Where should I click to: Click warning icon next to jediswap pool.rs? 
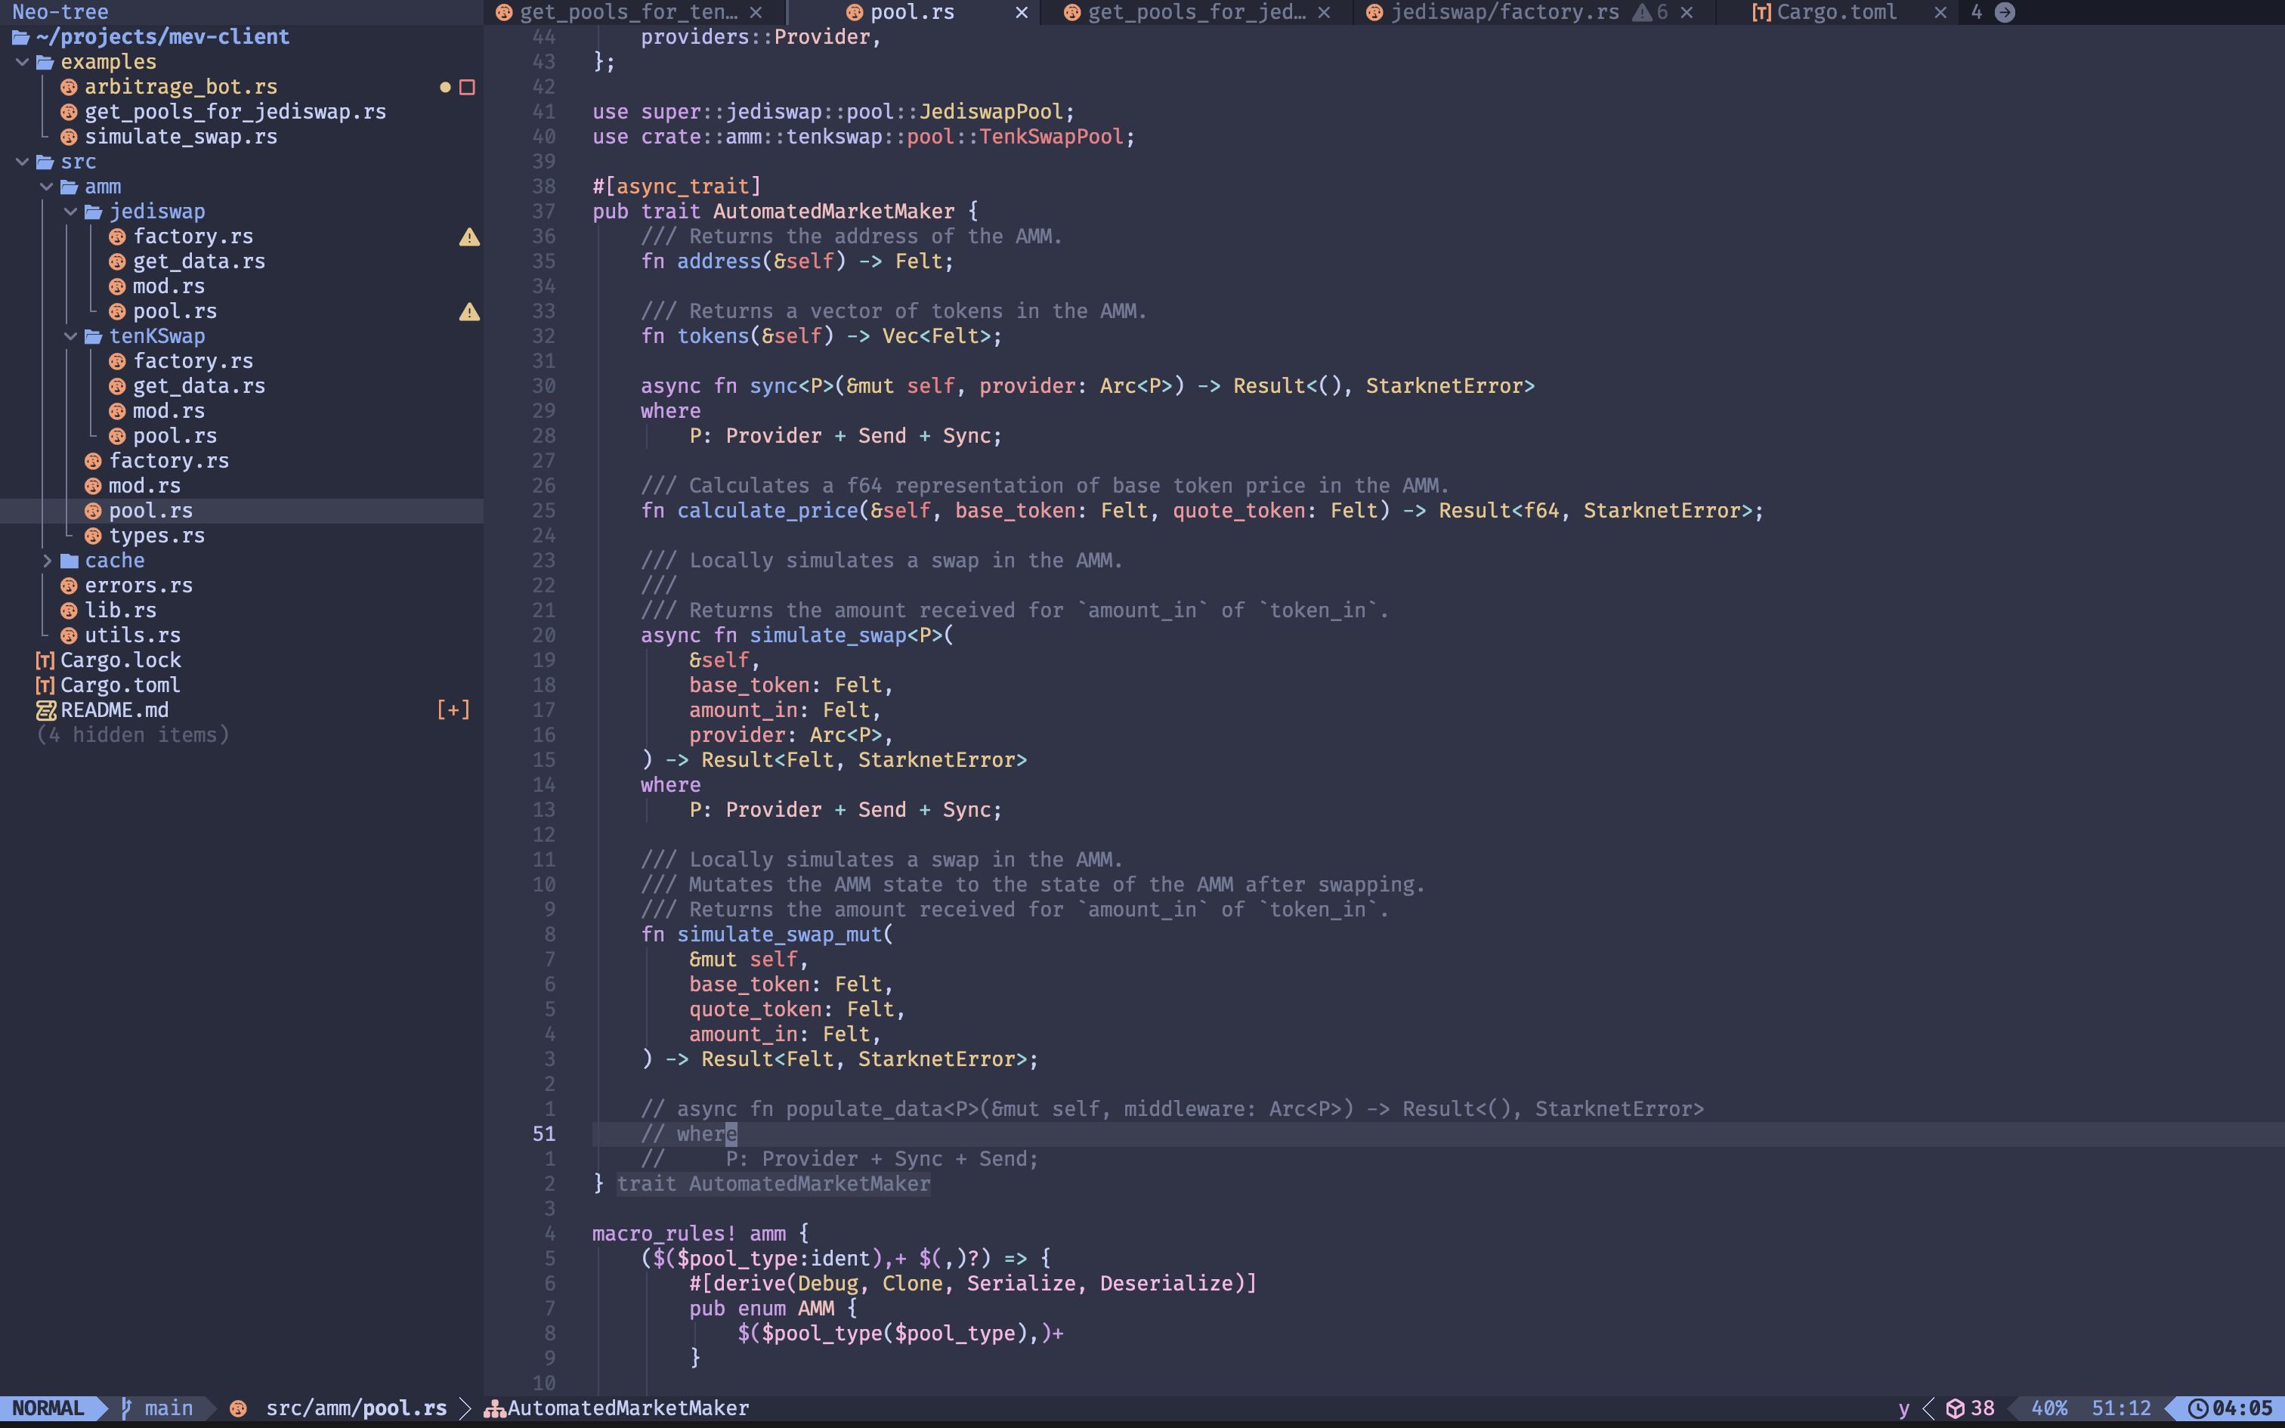point(469,311)
